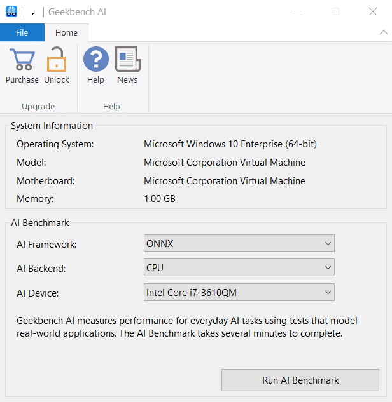Click the Purchase shopping cart icon
Viewport: 392px width, 402px height.
[22, 60]
